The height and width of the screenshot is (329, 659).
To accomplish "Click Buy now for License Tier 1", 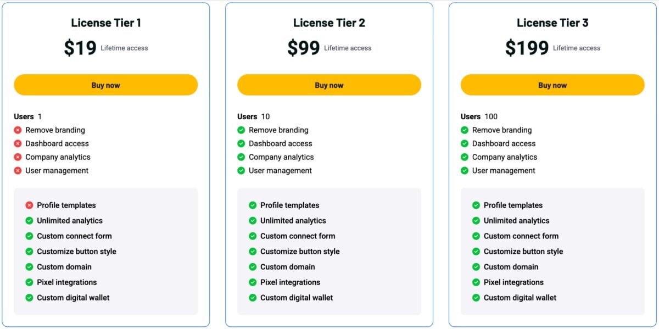I will (105, 85).
